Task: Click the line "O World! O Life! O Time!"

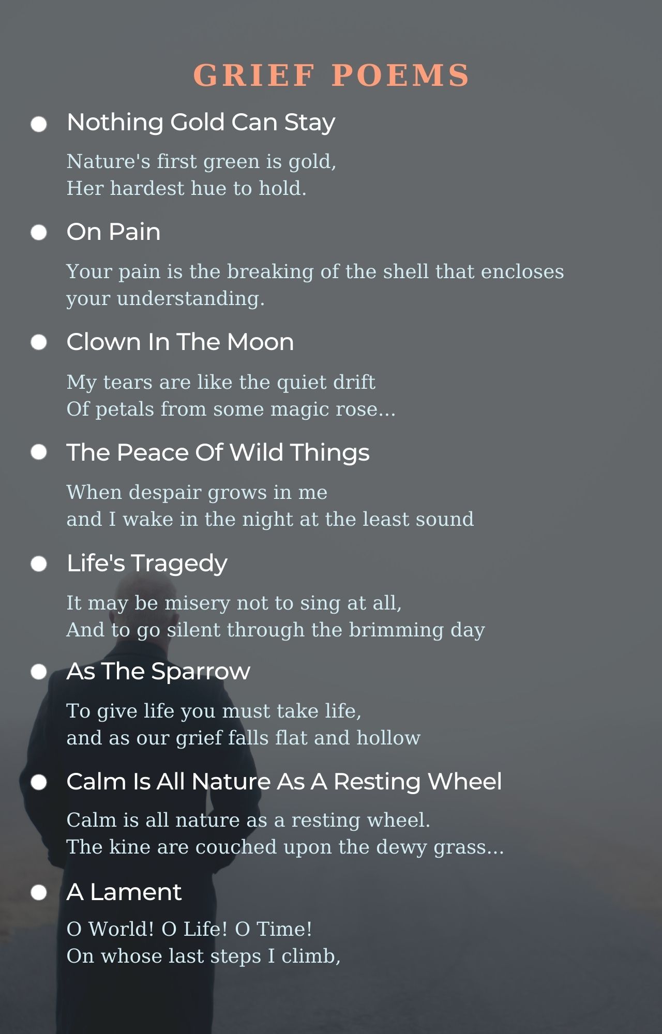Action: (189, 929)
